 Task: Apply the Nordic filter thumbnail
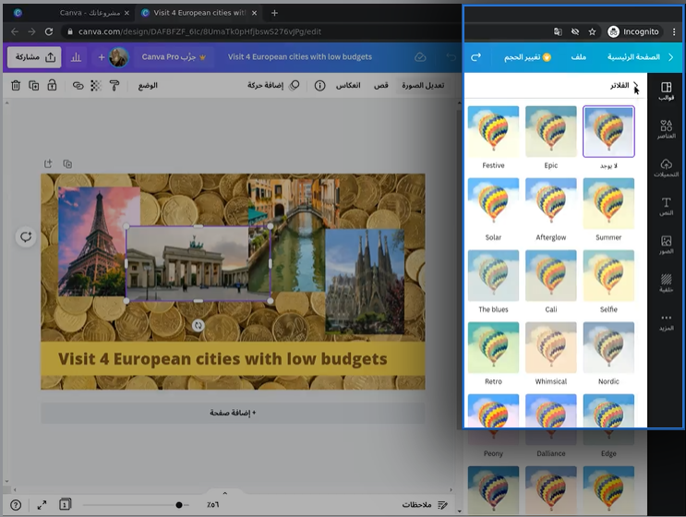click(608, 348)
